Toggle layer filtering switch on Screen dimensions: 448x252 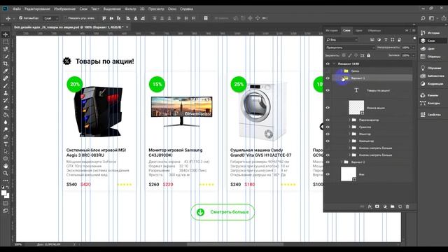click(414, 38)
